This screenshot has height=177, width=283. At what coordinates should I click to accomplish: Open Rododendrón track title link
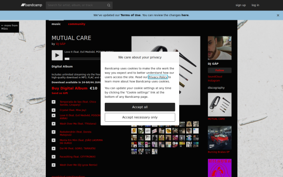(75, 133)
